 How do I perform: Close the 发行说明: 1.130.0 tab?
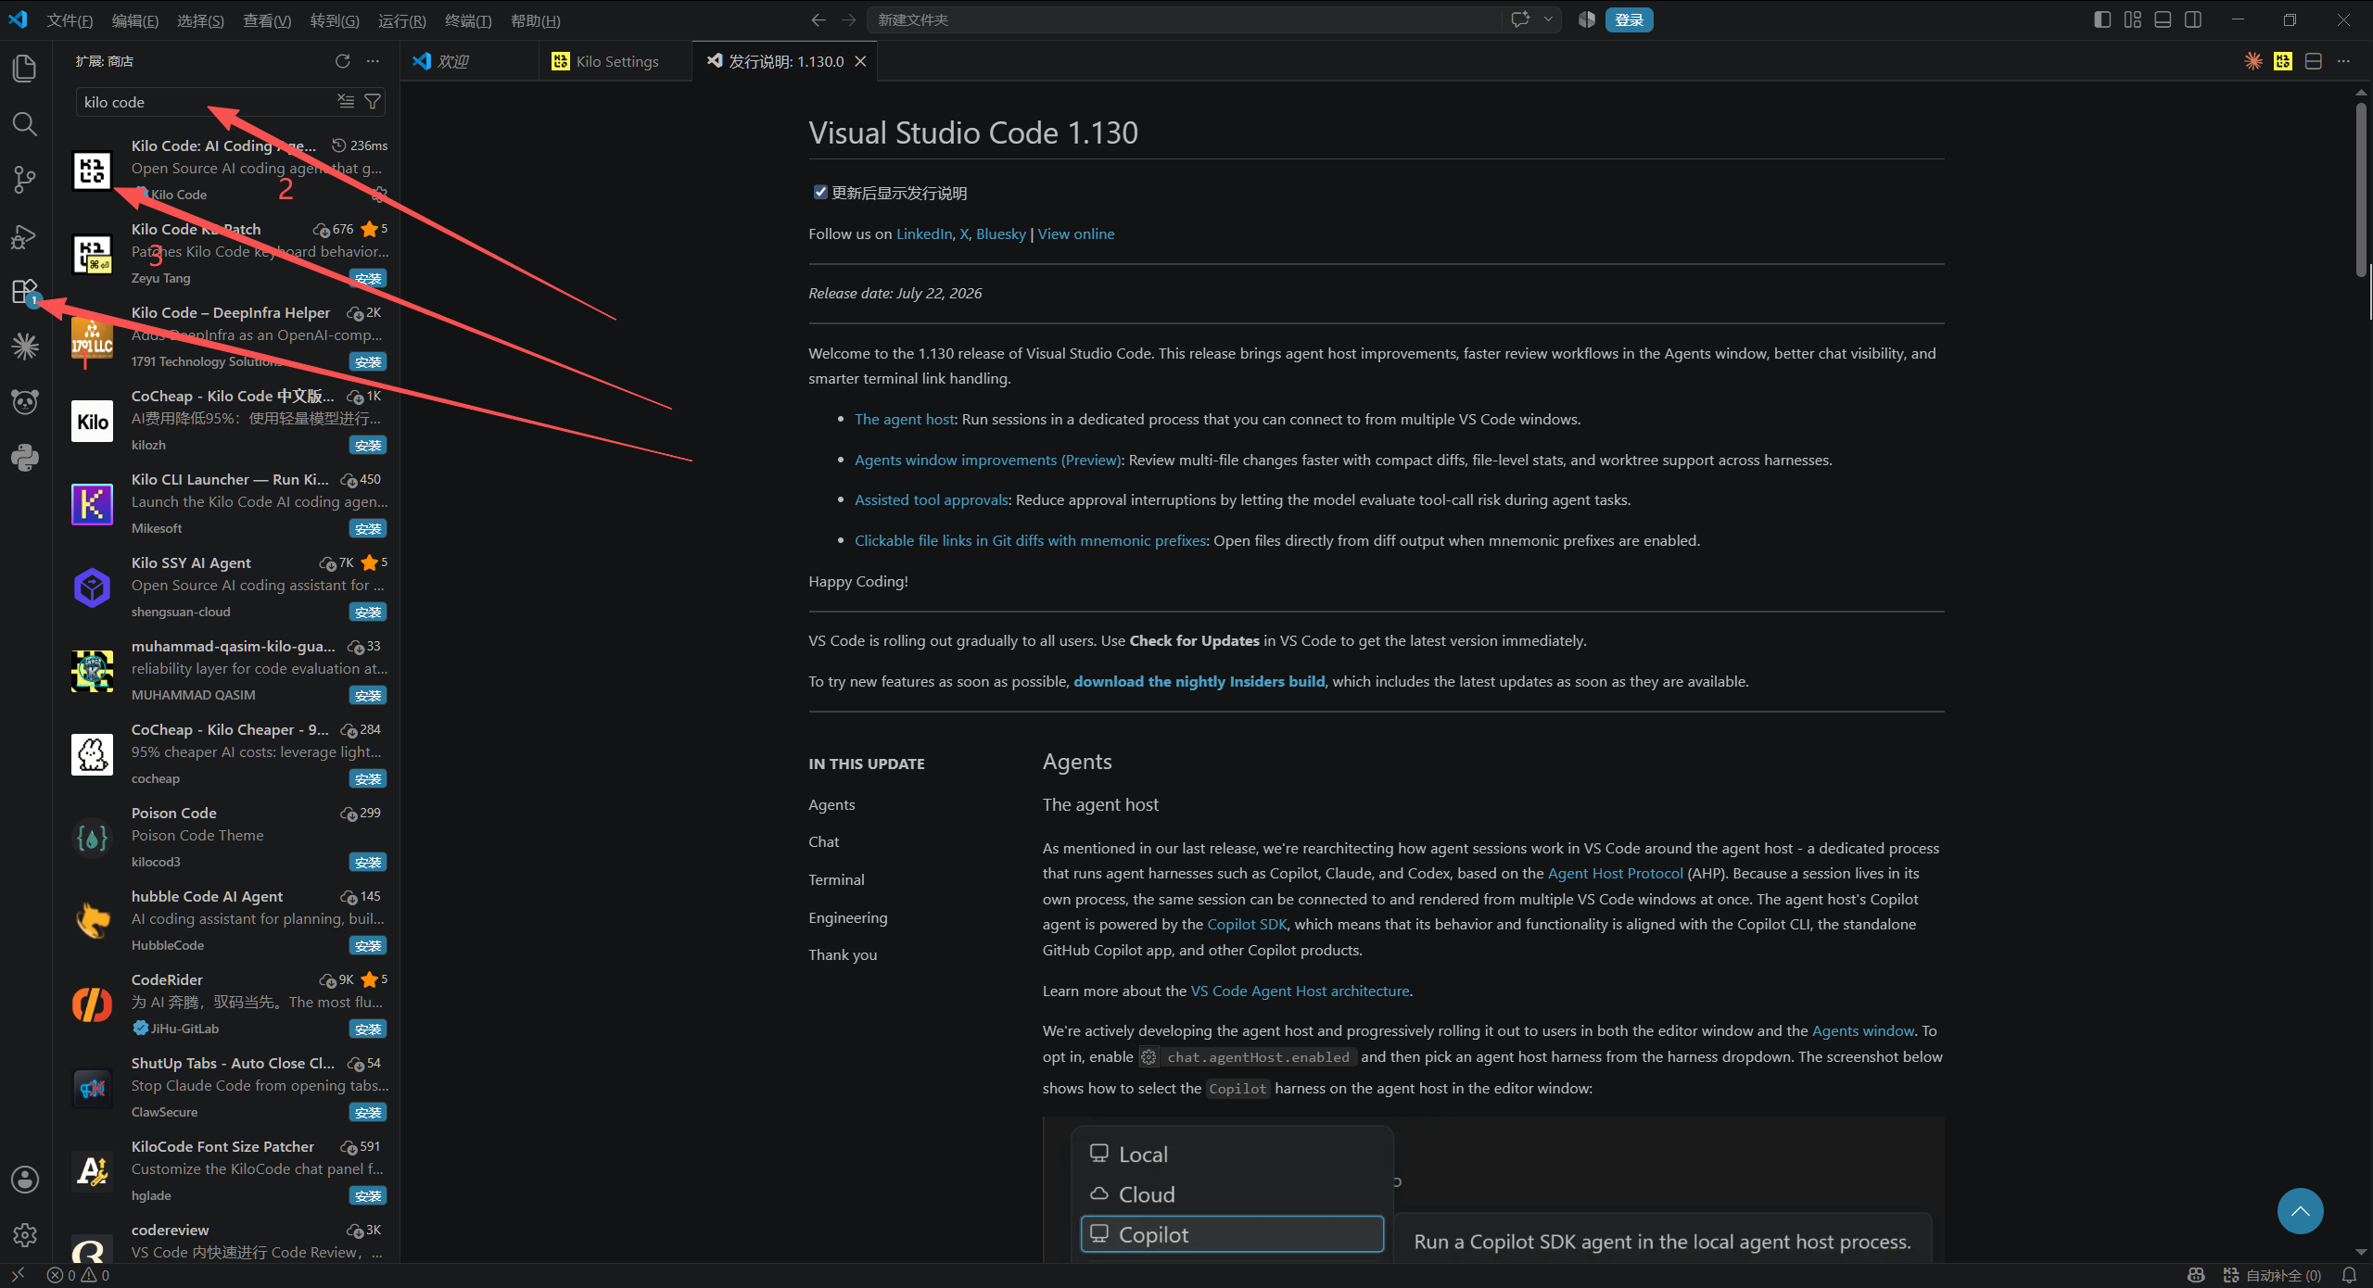(860, 61)
